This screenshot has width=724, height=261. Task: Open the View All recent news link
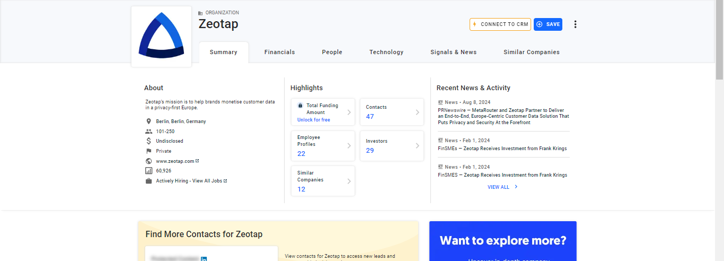click(502, 187)
